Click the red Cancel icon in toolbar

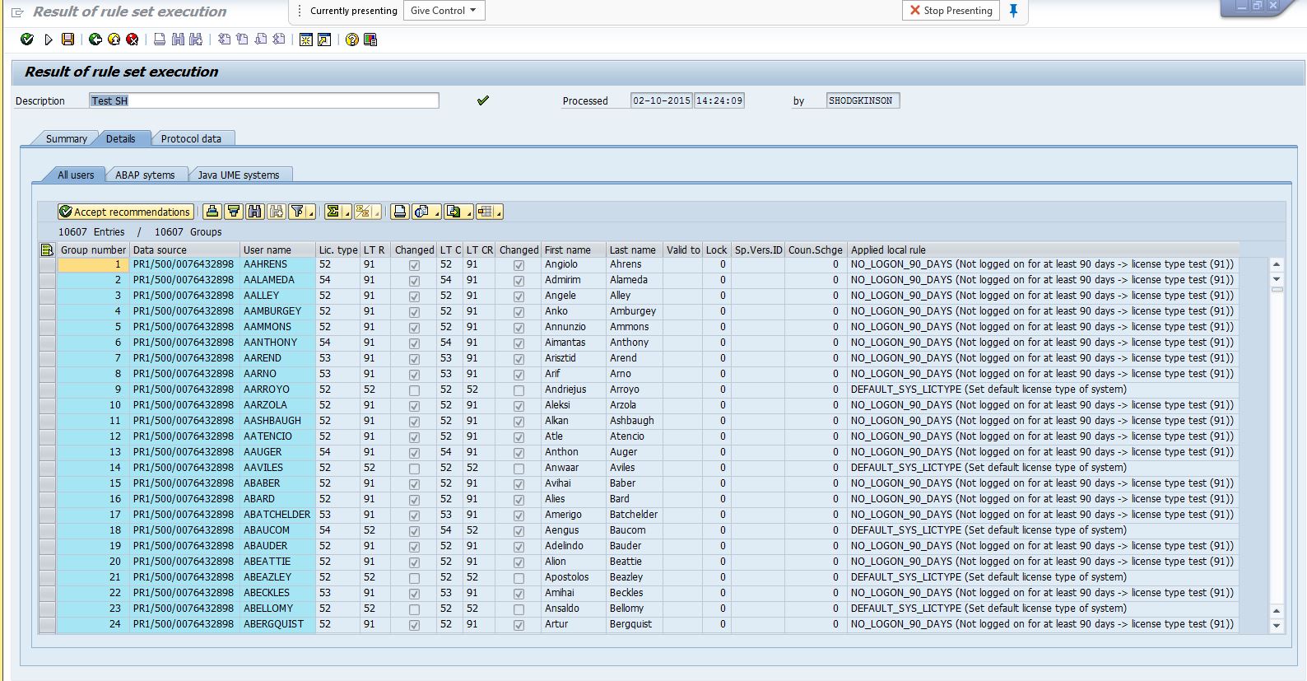132,40
